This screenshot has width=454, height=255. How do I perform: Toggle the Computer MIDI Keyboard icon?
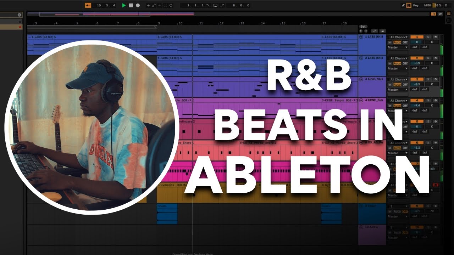point(409,5)
